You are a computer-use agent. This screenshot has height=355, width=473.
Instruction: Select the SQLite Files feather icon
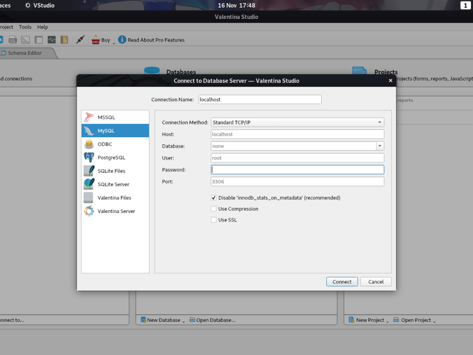[89, 171]
